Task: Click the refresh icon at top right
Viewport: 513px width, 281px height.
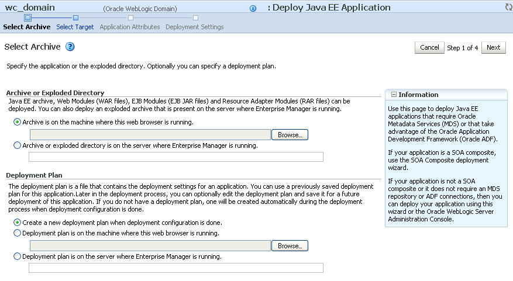Action: tap(509, 7)
